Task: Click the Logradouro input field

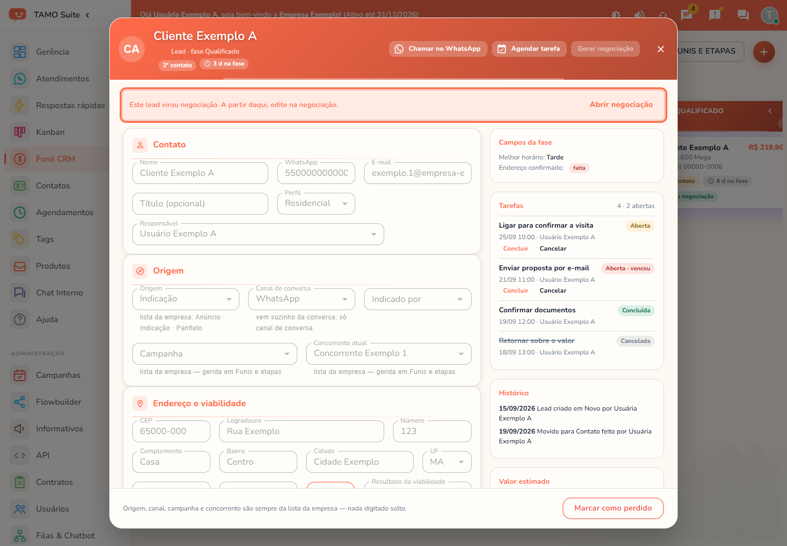Action: 302,431
